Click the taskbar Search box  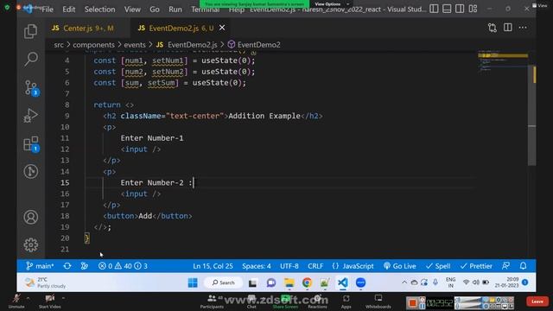coord(223,282)
